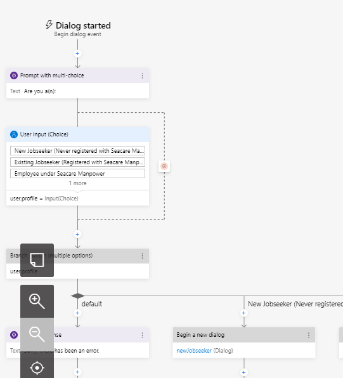Click the 'Are you a(n):' prompt text
The image size is (343, 378).
[x=40, y=91]
